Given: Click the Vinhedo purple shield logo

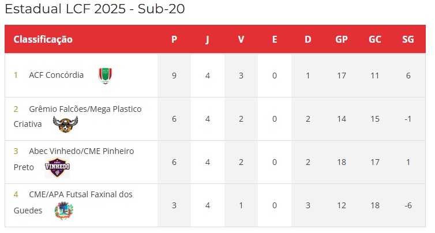Looking at the screenshot, I should click(57, 167).
